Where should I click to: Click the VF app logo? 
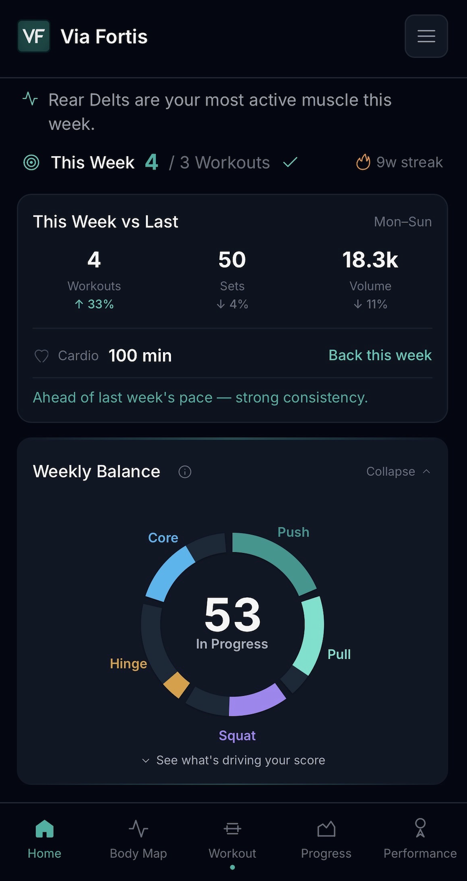[x=33, y=36]
